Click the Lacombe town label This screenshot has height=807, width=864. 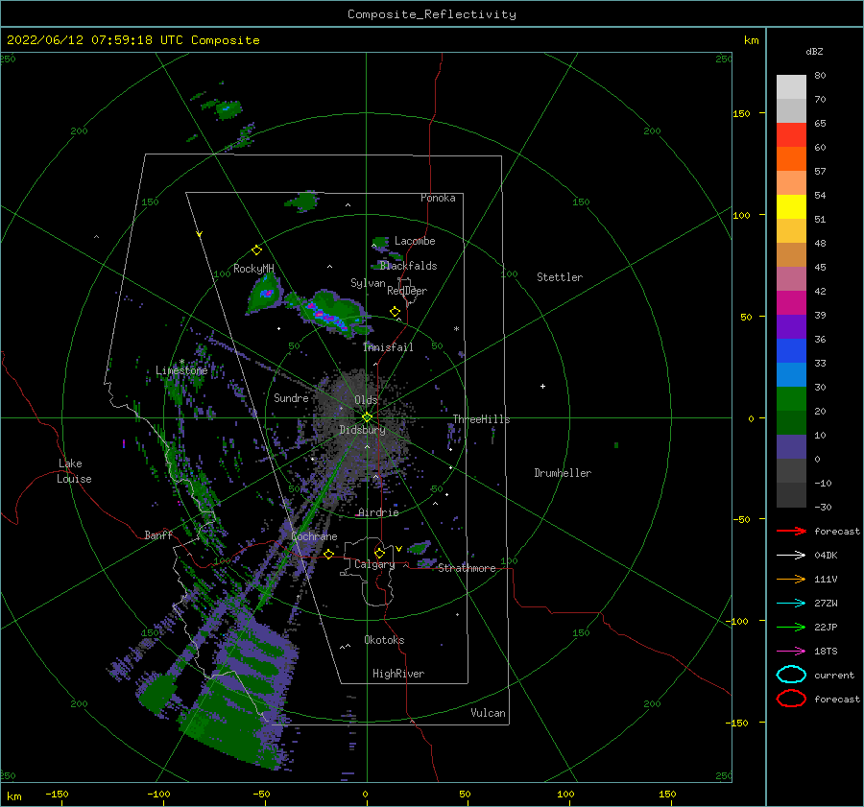point(415,241)
